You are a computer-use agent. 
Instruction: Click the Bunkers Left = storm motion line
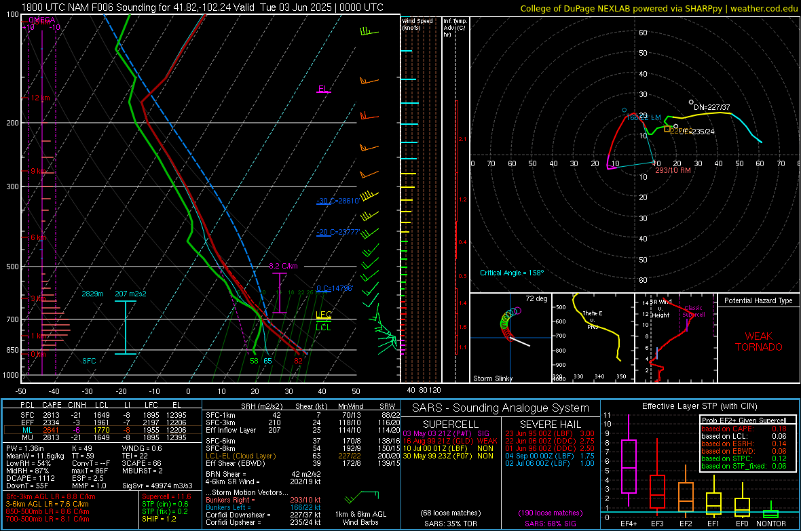[x=263, y=507]
